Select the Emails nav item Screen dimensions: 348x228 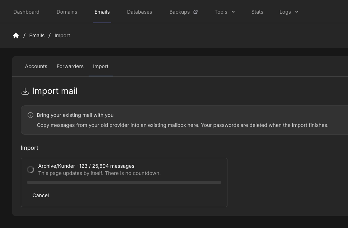point(102,12)
